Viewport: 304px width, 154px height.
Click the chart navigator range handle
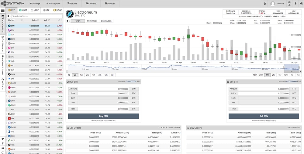click(284, 67)
